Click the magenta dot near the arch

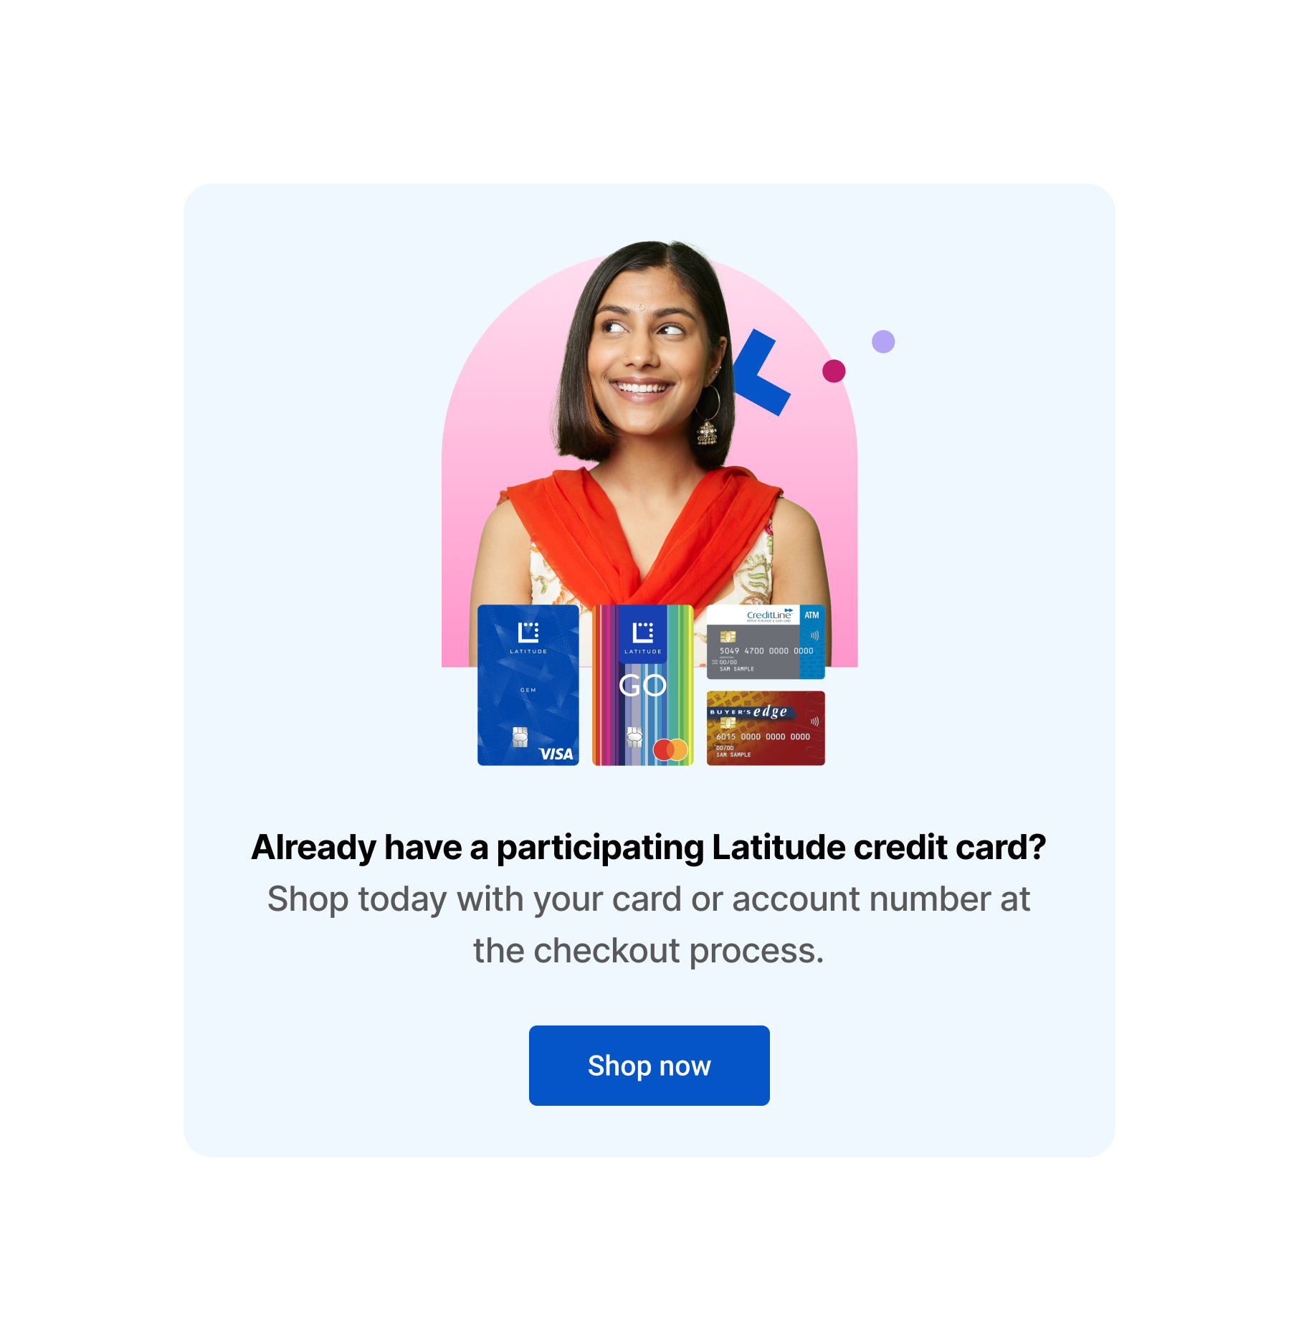834,371
